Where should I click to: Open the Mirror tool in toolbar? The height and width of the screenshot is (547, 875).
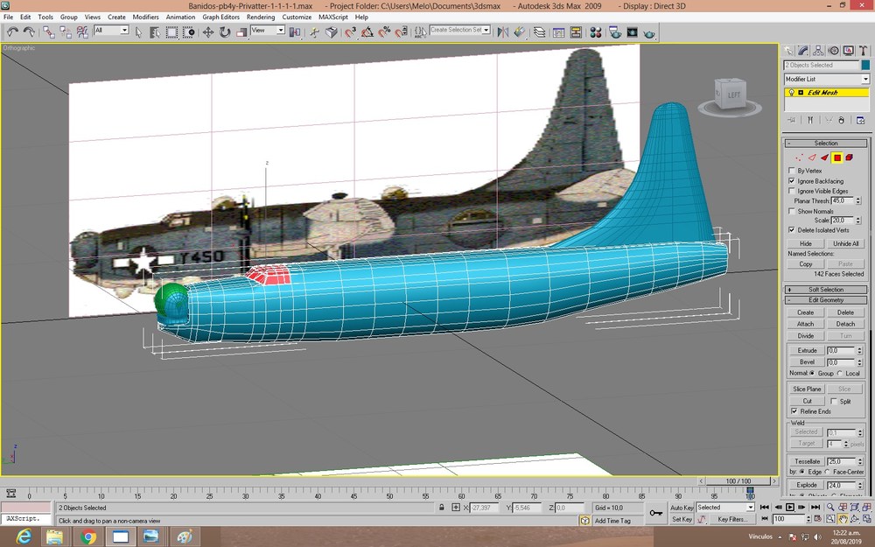click(502, 32)
